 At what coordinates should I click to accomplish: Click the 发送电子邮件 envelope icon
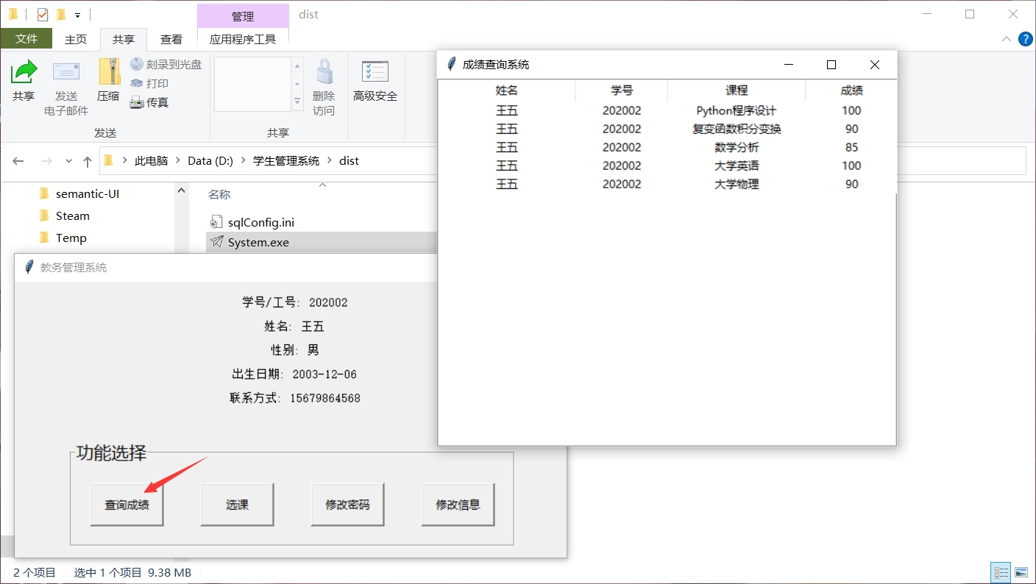(66, 72)
